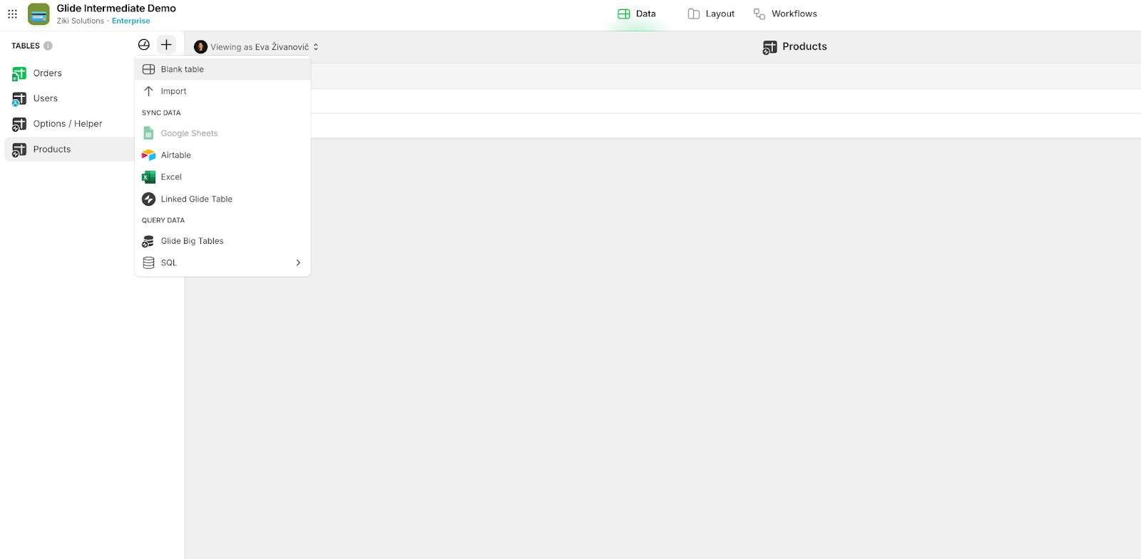Click the Ziki Solutions team name

pos(81,21)
